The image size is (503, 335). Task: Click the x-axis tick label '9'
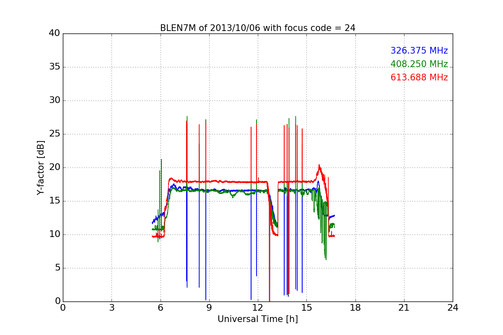coord(209,307)
